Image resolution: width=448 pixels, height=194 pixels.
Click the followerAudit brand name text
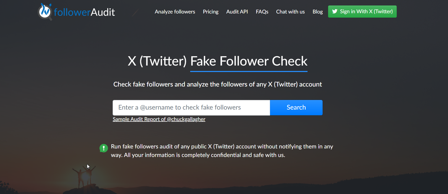point(84,12)
